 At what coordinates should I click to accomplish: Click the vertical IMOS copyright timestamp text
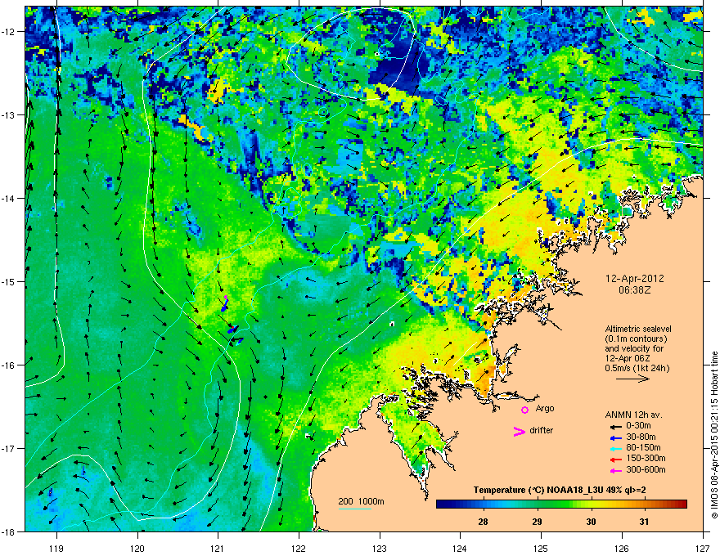tap(714, 435)
